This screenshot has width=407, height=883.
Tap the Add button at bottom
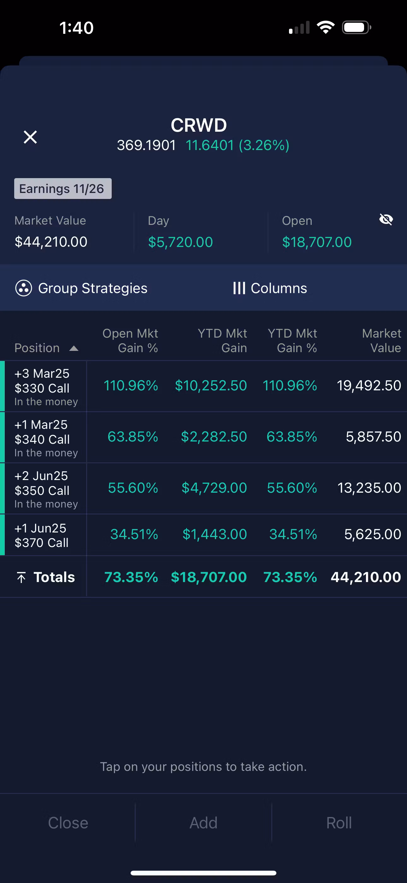(x=203, y=823)
